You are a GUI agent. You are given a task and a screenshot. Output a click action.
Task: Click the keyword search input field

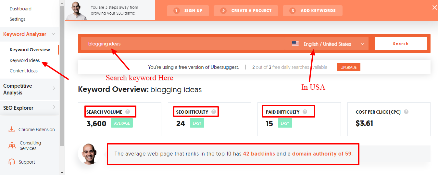pyautogui.click(x=183, y=44)
